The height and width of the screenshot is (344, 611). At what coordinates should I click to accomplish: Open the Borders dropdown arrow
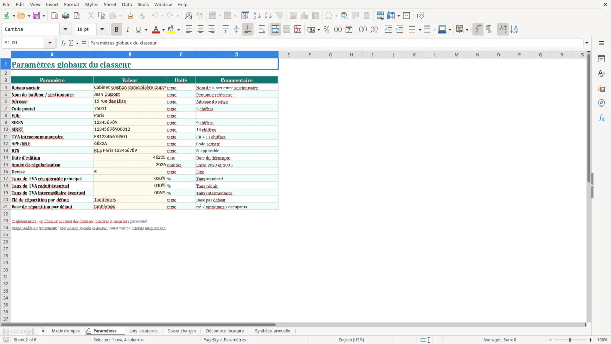420,30
